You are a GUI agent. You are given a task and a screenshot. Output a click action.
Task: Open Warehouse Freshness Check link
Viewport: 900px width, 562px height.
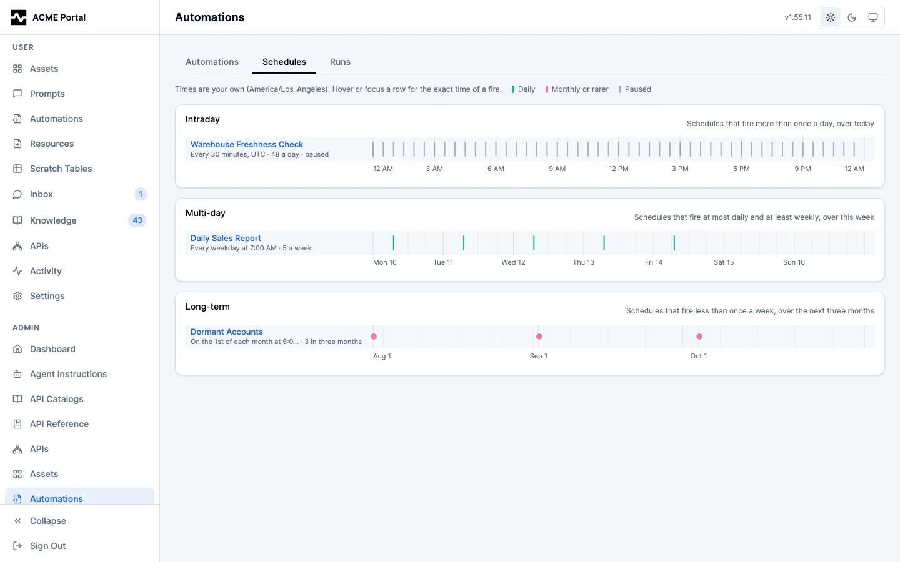(247, 144)
